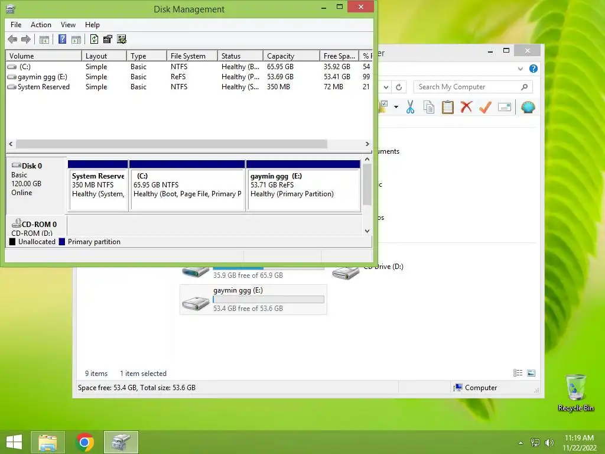This screenshot has height=454, width=605.
Task: Sort by the Capacity column header
Action: click(x=291, y=56)
